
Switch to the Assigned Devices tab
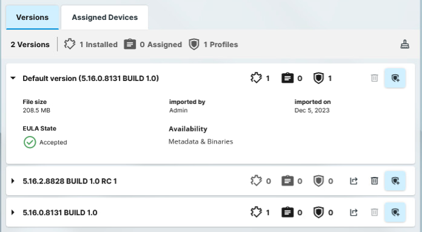click(105, 18)
